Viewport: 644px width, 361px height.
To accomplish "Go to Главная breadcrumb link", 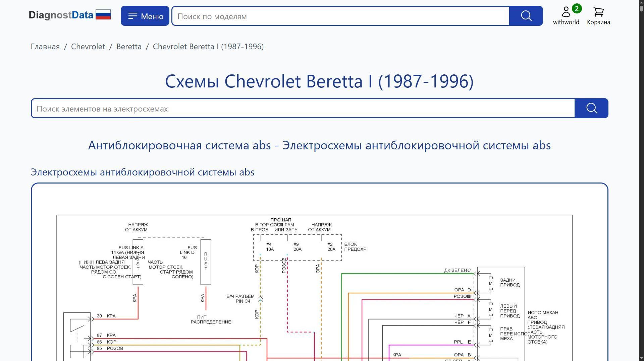I will (x=45, y=47).
